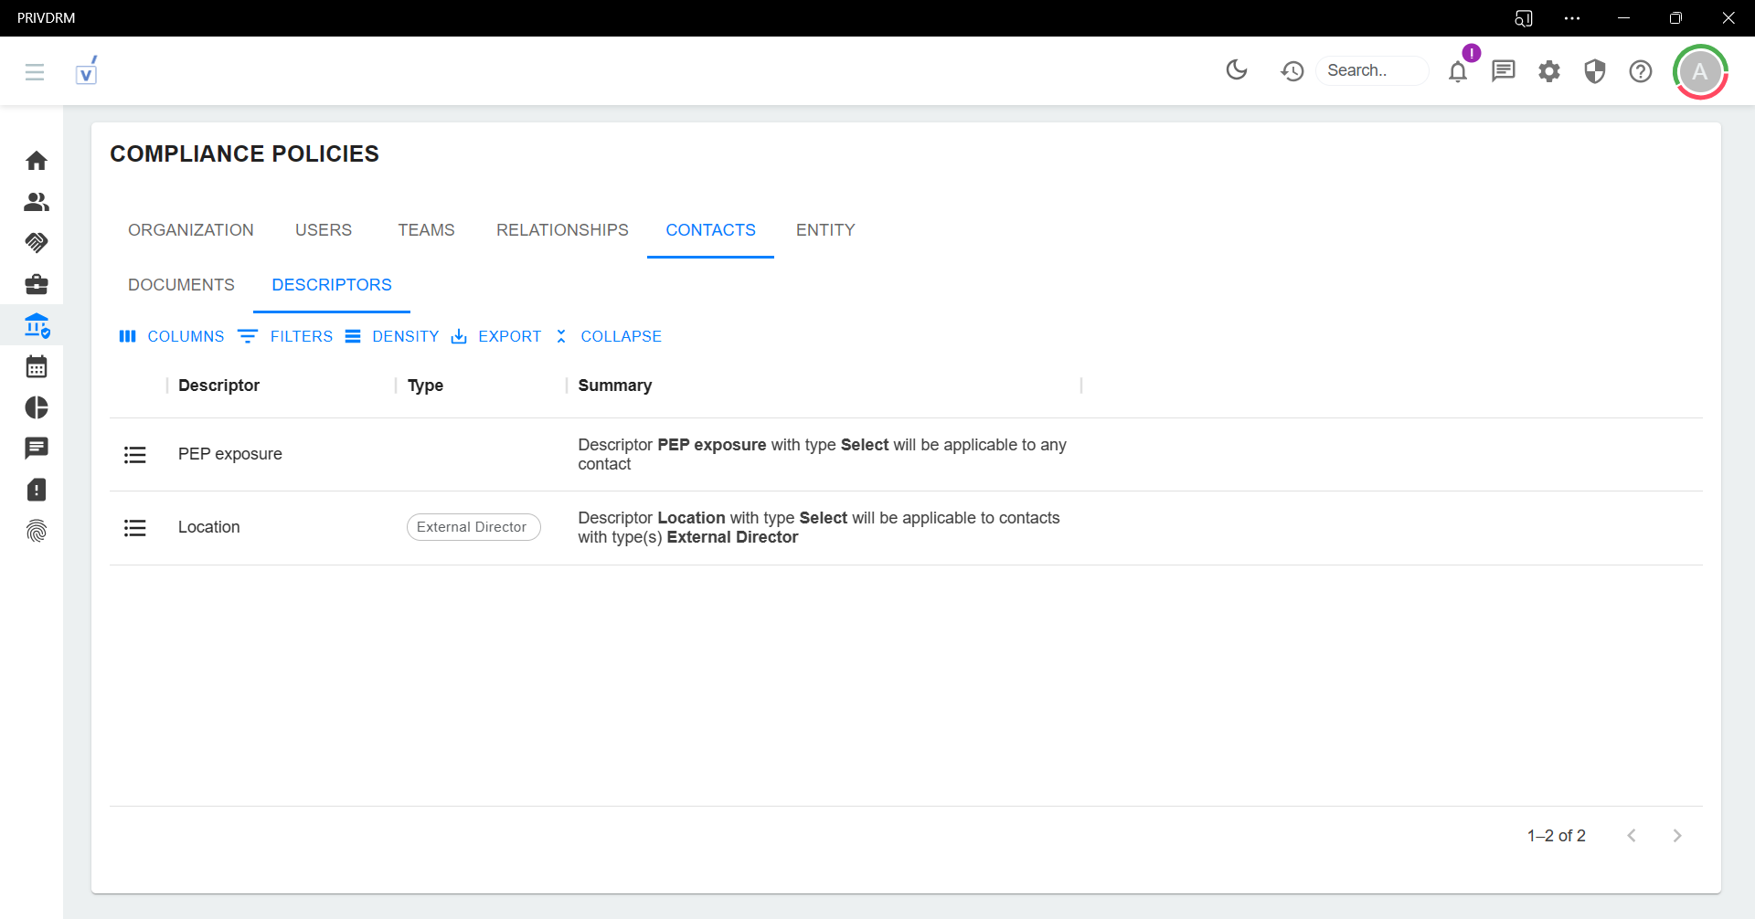The width and height of the screenshot is (1755, 919).
Task: Click the EXPORT button
Action: click(x=496, y=336)
